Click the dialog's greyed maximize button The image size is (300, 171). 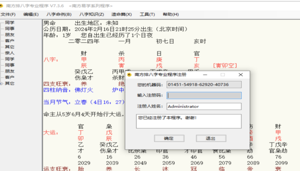tap(222, 74)
